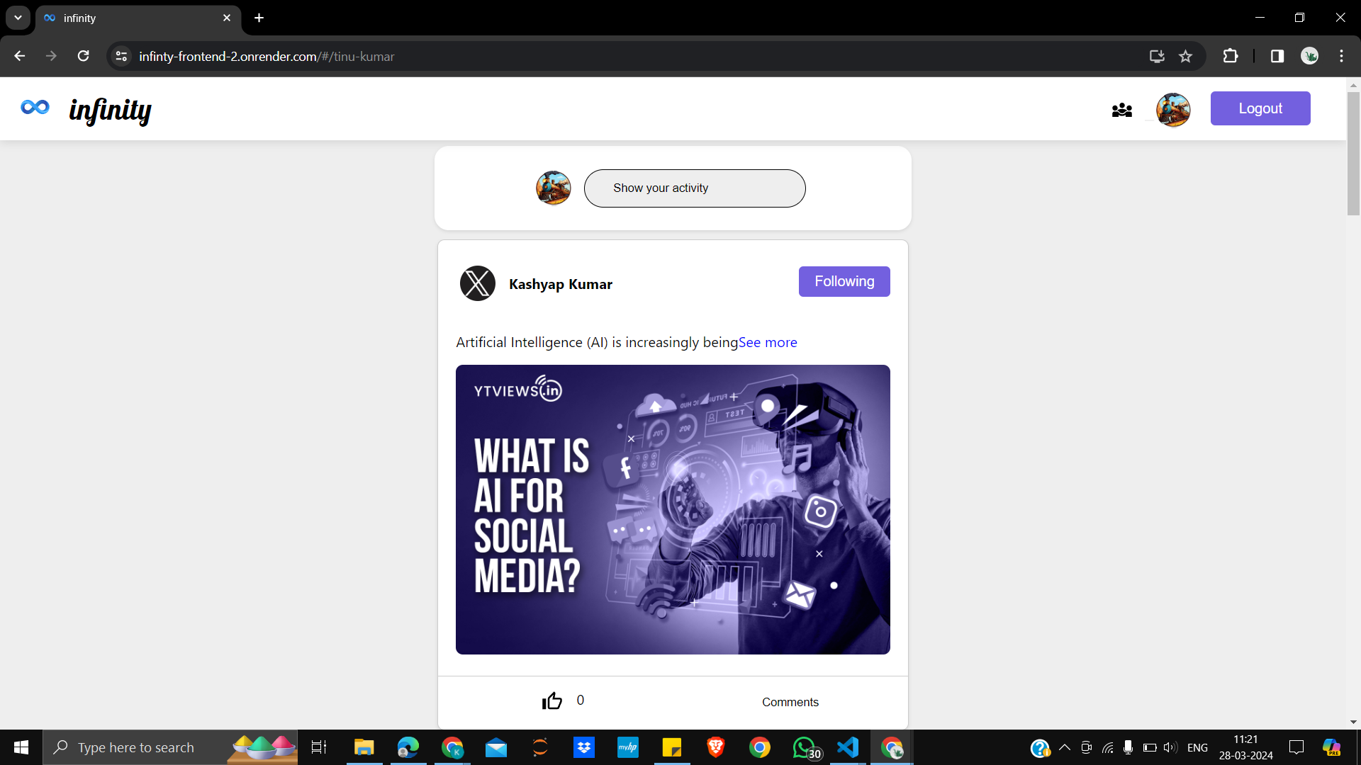The image size is (1361, 765).
Task: Install app icon in address bar
Action: coord(1157,56)
